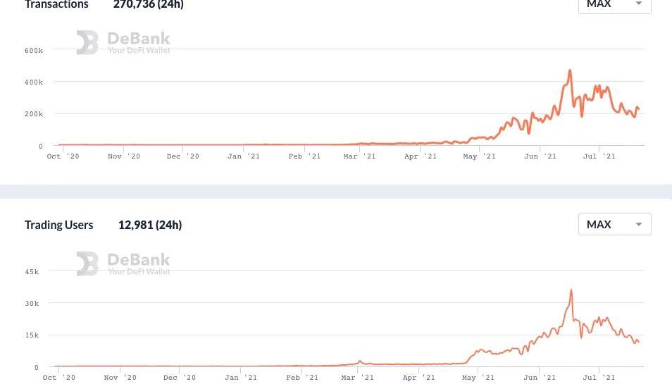Click the DeBank logo icon in Trading Users chart
This screenshot has height=384, width=672.
point(87,264)
